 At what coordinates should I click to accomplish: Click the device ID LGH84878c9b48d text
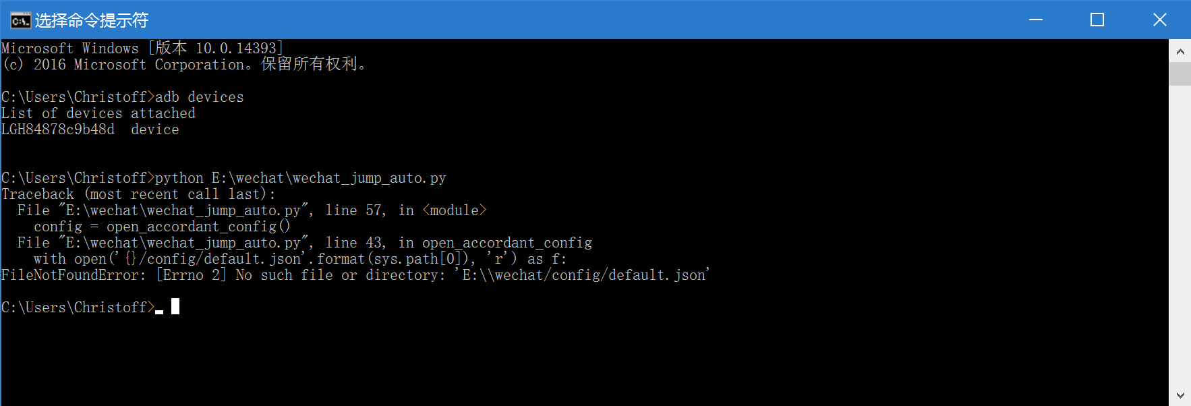tap(58, 129)
